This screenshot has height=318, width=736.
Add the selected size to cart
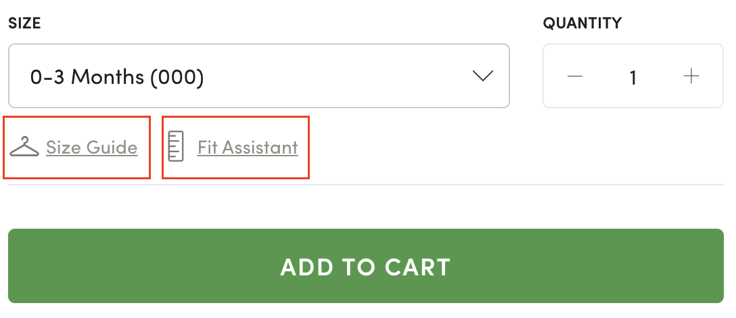(365, 266)
